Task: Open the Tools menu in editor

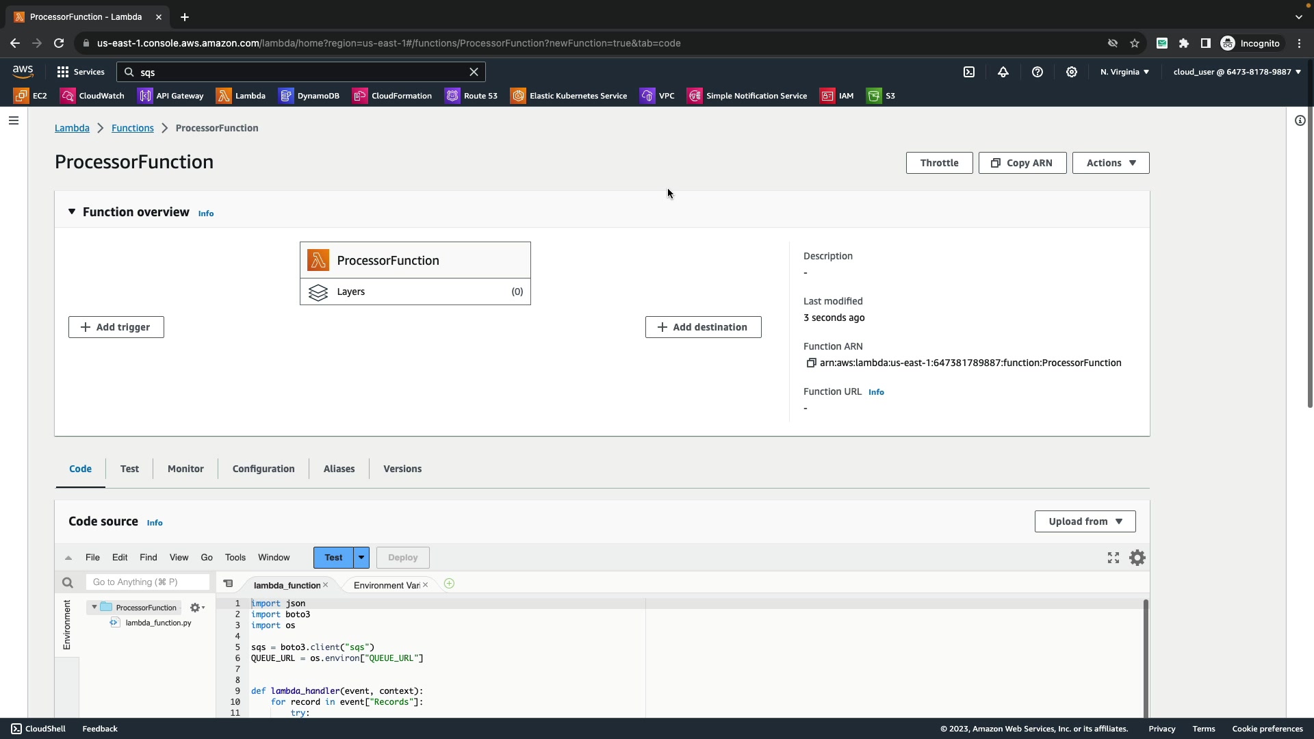Action: [235, 558]
